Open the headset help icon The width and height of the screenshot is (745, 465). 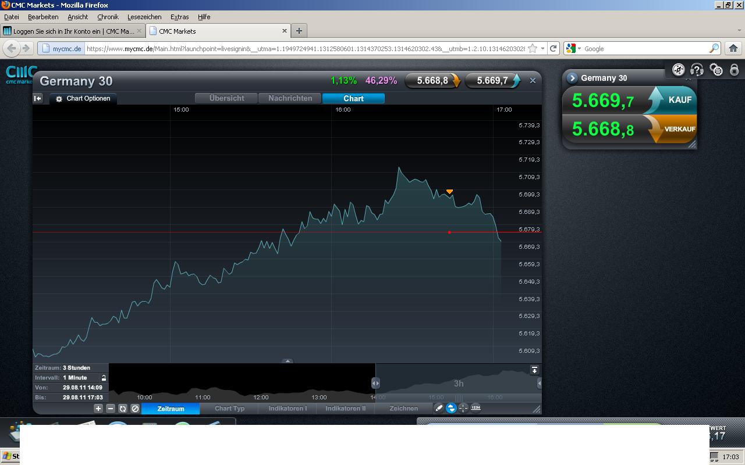697,70
